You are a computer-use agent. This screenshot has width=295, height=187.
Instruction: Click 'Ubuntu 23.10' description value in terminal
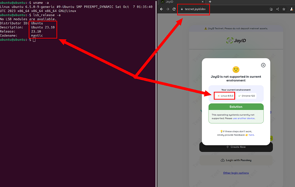pyautogui.click(x=43, y=27)
